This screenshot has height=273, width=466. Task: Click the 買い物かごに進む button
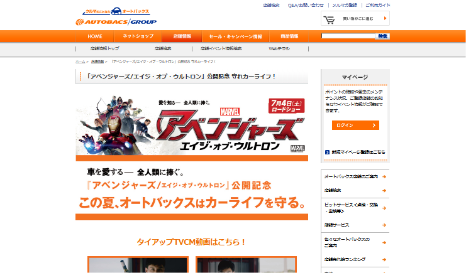click(x=355, y=18)
